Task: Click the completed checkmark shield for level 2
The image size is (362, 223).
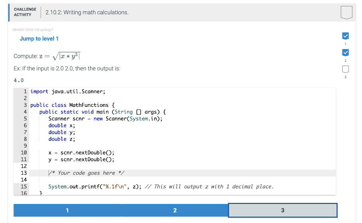Action: pyautogui.click(x=345, y=53)
